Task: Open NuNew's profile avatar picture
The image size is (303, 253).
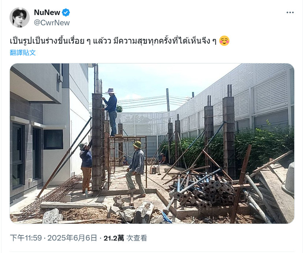Action: (19, 18)
